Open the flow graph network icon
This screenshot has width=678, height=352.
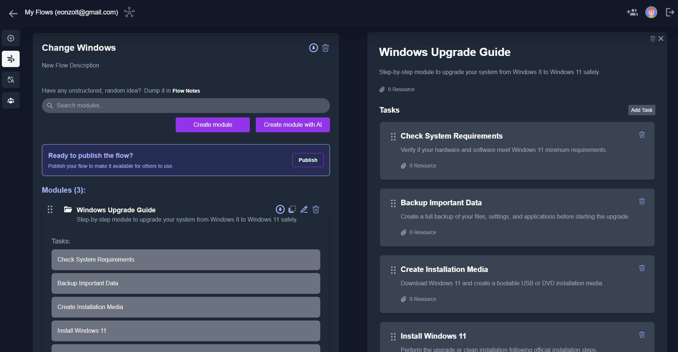(129, 12)
